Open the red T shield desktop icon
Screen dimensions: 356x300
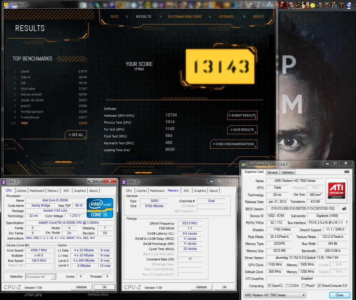(327, 5)
